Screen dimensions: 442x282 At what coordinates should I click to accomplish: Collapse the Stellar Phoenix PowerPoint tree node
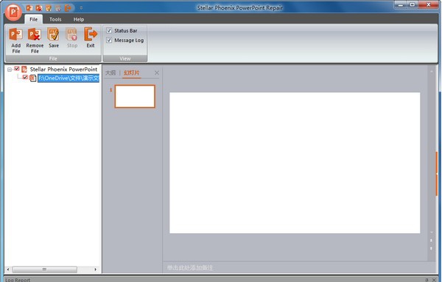pyautogui.click(x=10, y=69)
